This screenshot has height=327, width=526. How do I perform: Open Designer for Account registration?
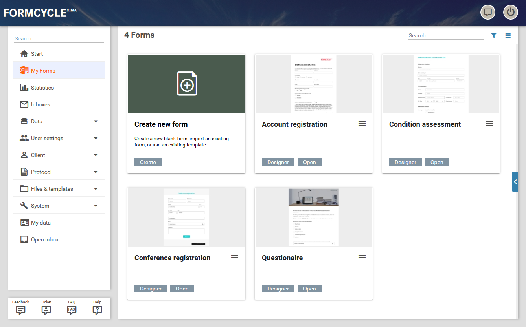click(x=278, y=162)
